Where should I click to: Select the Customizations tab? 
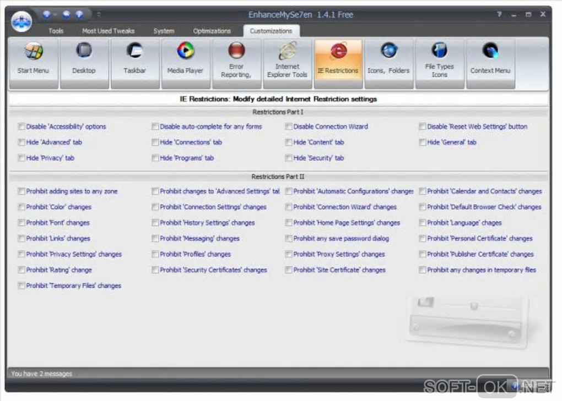(x=271, y=31)
